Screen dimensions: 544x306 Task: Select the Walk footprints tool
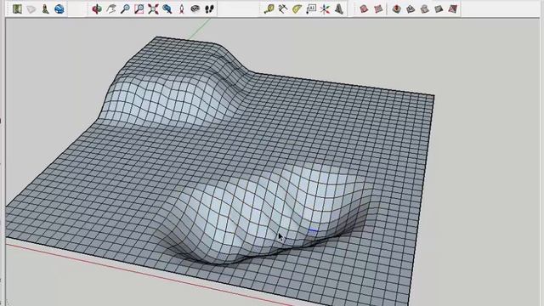click(x=209, y=8)
